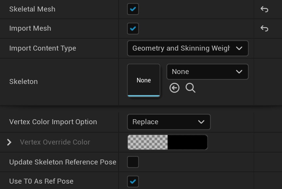Click the Vertex Override Color swatch
Screen dimensions: 282x189
pos(168,142)
